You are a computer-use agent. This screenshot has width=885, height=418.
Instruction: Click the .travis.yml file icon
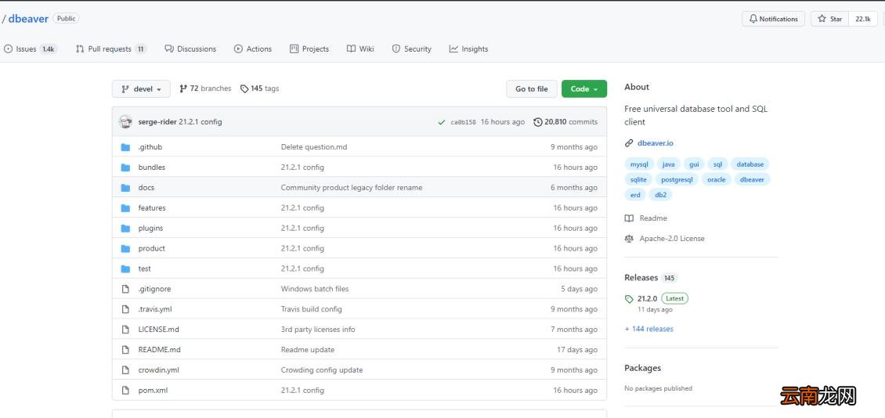click(125, 309)
